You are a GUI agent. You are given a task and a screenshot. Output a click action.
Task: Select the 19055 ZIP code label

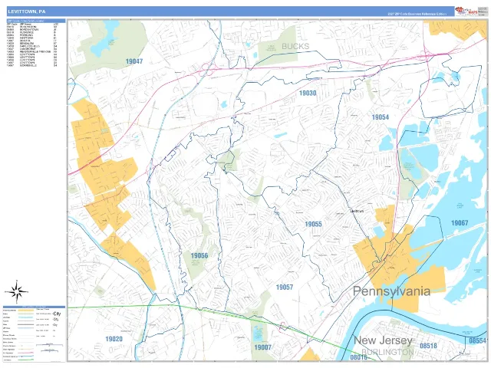pyautogui.click(x=313, y=224)
